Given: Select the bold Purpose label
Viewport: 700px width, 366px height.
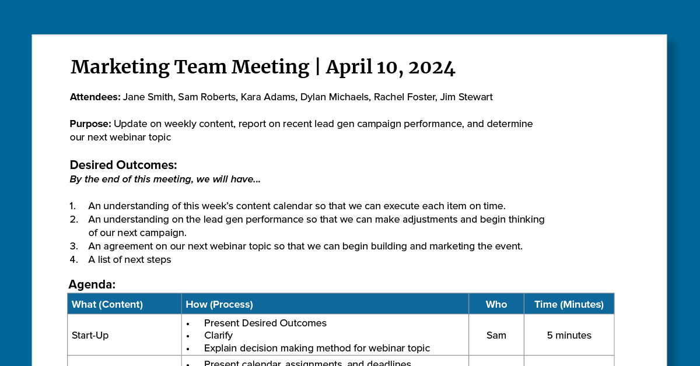Looking at the screenshot, I should coord(90,124).
